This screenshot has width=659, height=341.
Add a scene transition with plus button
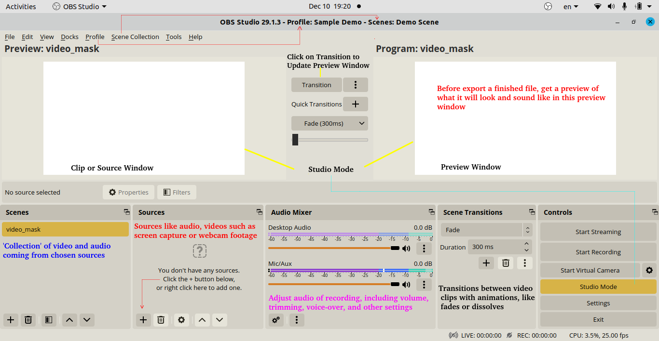pyautogui.click(x=486, y=263)
